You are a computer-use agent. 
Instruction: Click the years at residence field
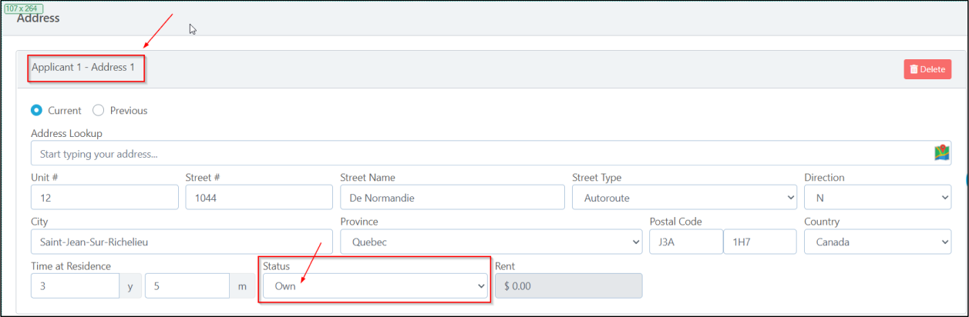click(x=75, y=286)
